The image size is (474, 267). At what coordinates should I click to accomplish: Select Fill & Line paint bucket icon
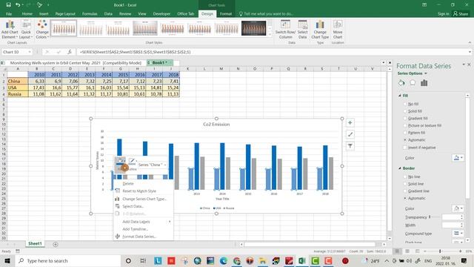coord(401,83)
